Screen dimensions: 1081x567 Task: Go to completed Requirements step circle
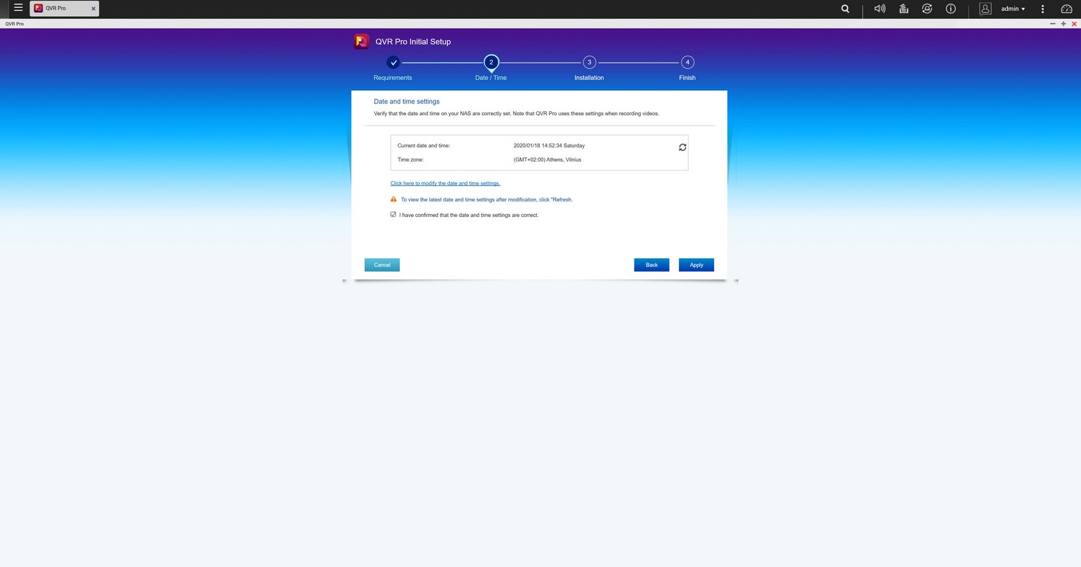393,62
